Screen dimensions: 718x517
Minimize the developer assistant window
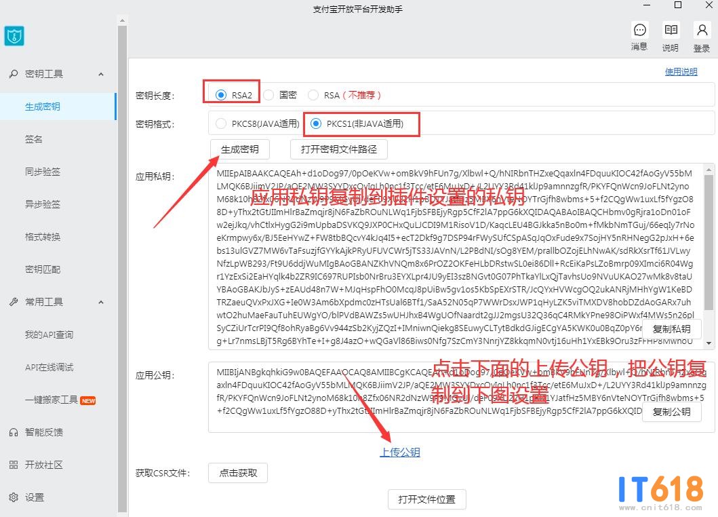tap(647, 5)
